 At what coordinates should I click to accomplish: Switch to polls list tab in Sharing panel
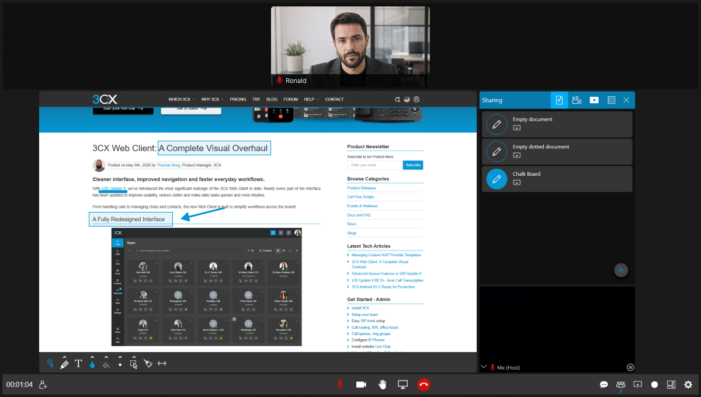pyautogui.click(x=611, y=100)
